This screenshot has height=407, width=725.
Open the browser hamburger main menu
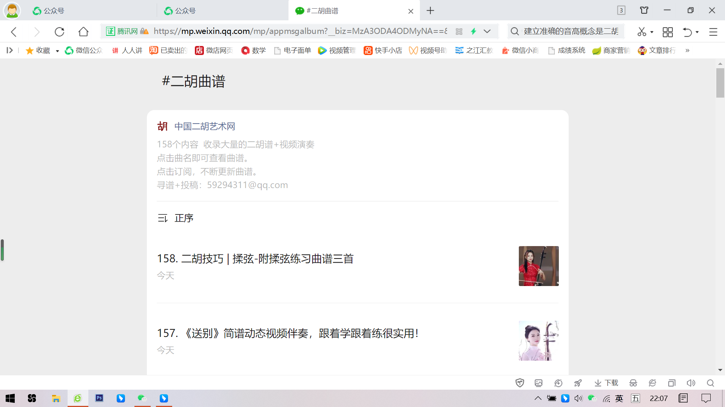coord(713,32)
